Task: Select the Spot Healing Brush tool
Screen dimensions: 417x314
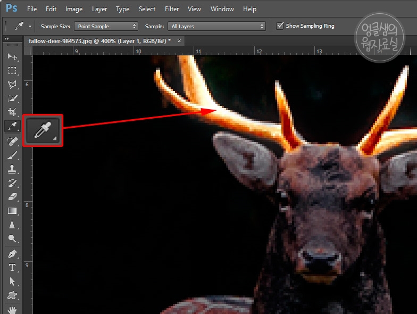Action: click(x=12, y=142)
